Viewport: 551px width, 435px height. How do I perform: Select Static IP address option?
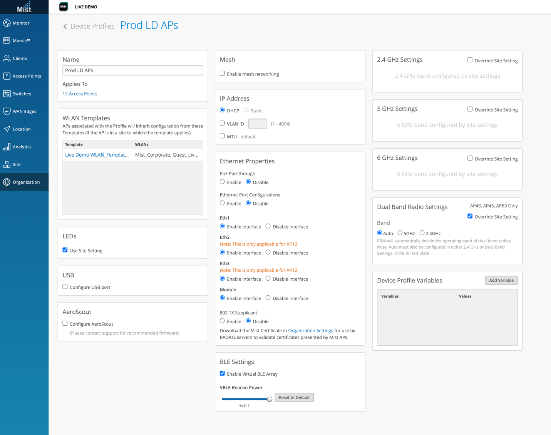[246, 110]
